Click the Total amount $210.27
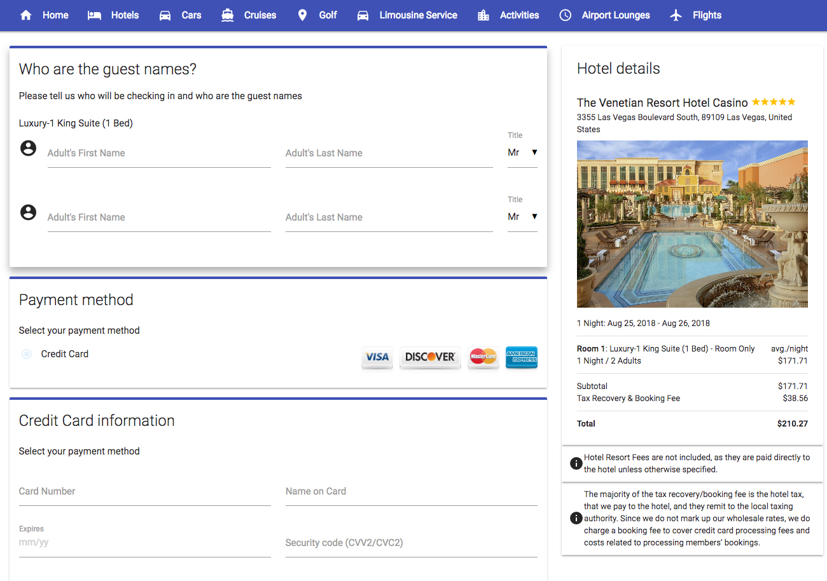The width and height of the screenshot is (827, 581). 792,423
